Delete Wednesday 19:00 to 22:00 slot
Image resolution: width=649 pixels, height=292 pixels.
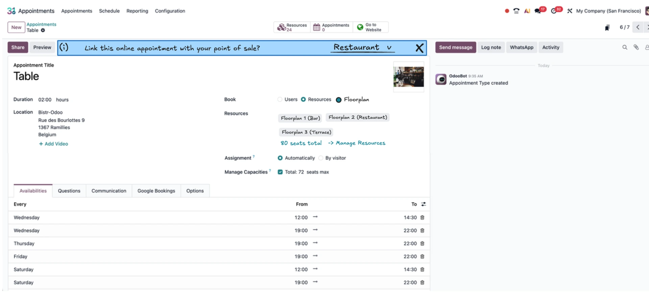[422, 231]
